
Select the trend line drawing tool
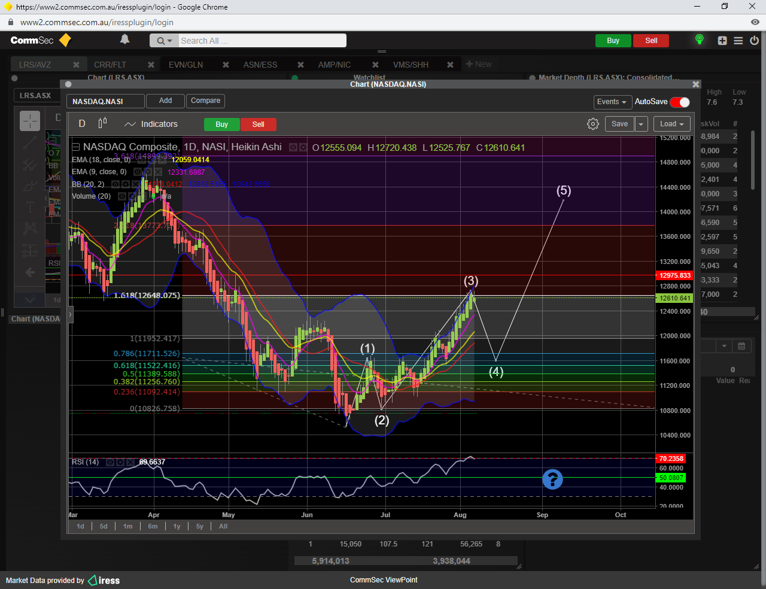pos(30,142)
